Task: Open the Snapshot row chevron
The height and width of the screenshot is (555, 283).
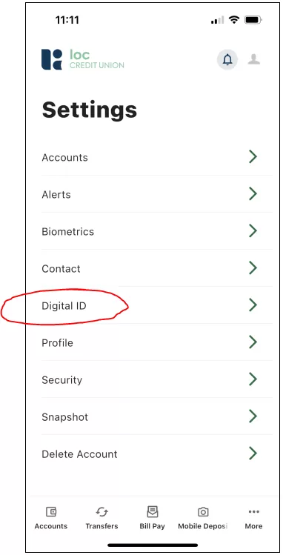Action: (x=253, y=416)
